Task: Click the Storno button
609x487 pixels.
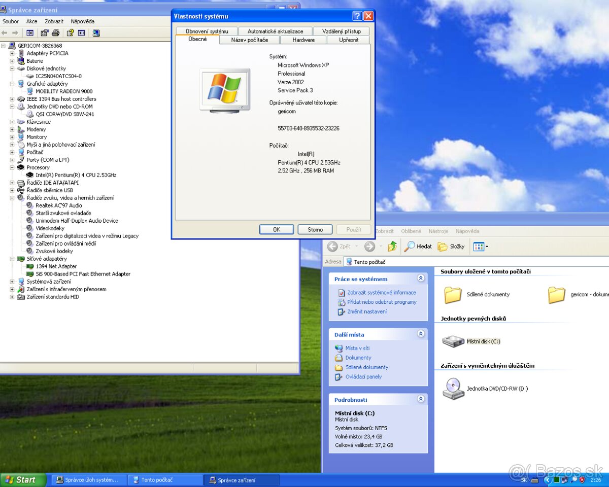Action: [x=315, y=229]
